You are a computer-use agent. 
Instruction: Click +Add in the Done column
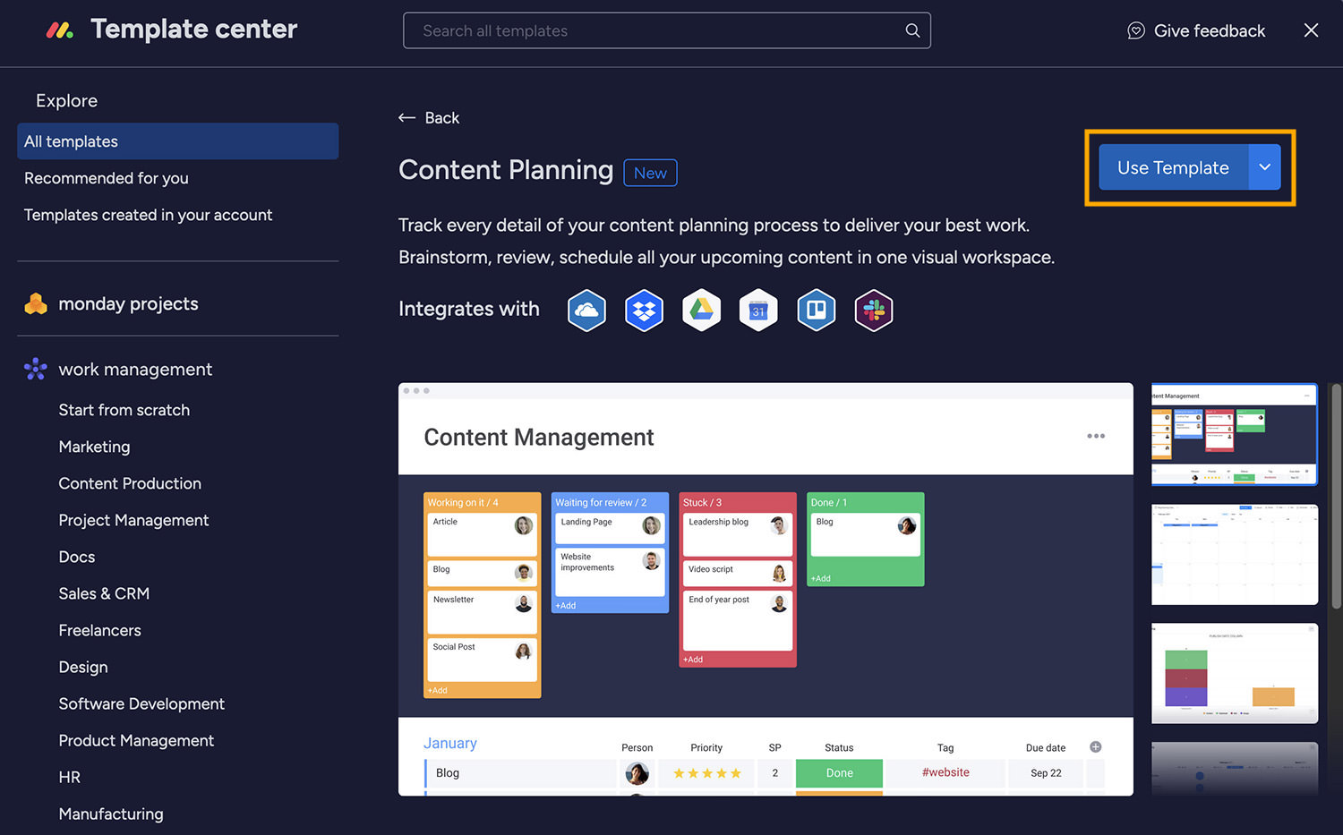pyautogui.click(x=821, y=579)
